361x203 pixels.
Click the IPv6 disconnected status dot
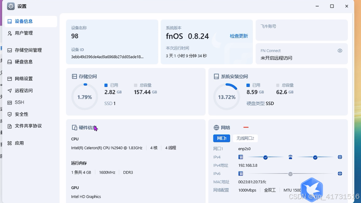coord(290,174)
